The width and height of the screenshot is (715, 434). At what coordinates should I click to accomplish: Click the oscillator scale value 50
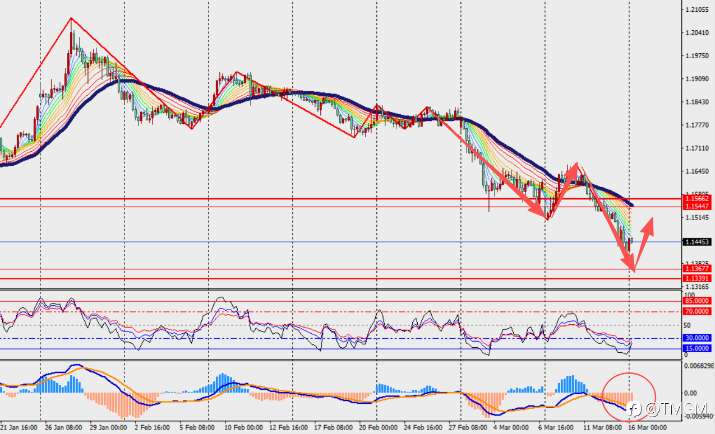point(688,325)
